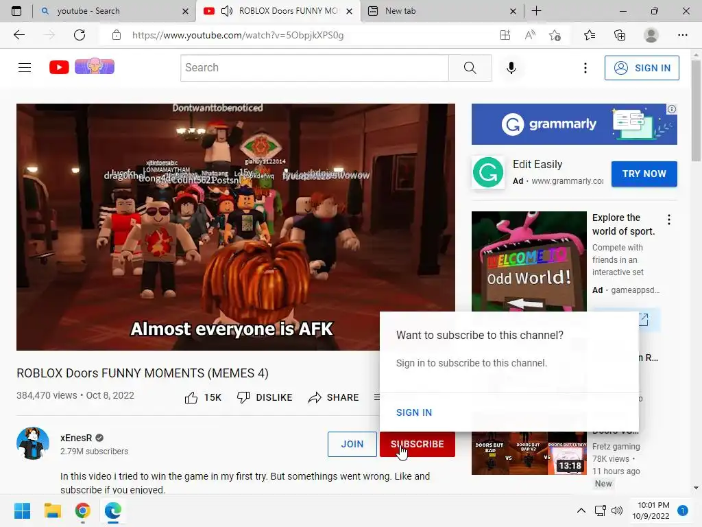The height and width of the screenshot is (527, 702).
Task: Click the page vertical scrollbar thumb
Action: pyautogui.click(x=696, y=110)
